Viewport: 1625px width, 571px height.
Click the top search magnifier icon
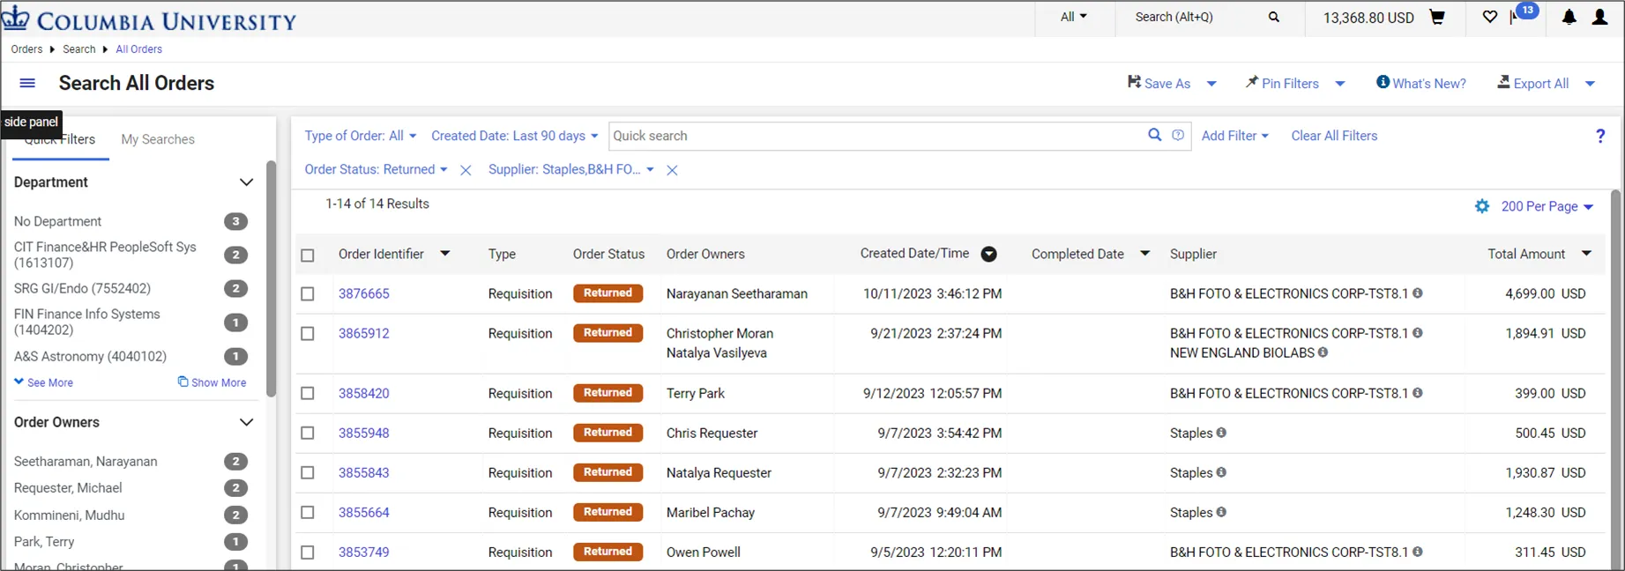[x=1274, y=17]
